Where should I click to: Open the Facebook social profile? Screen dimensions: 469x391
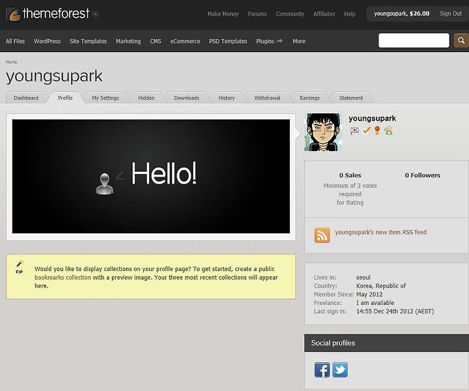tap(322, 369)
